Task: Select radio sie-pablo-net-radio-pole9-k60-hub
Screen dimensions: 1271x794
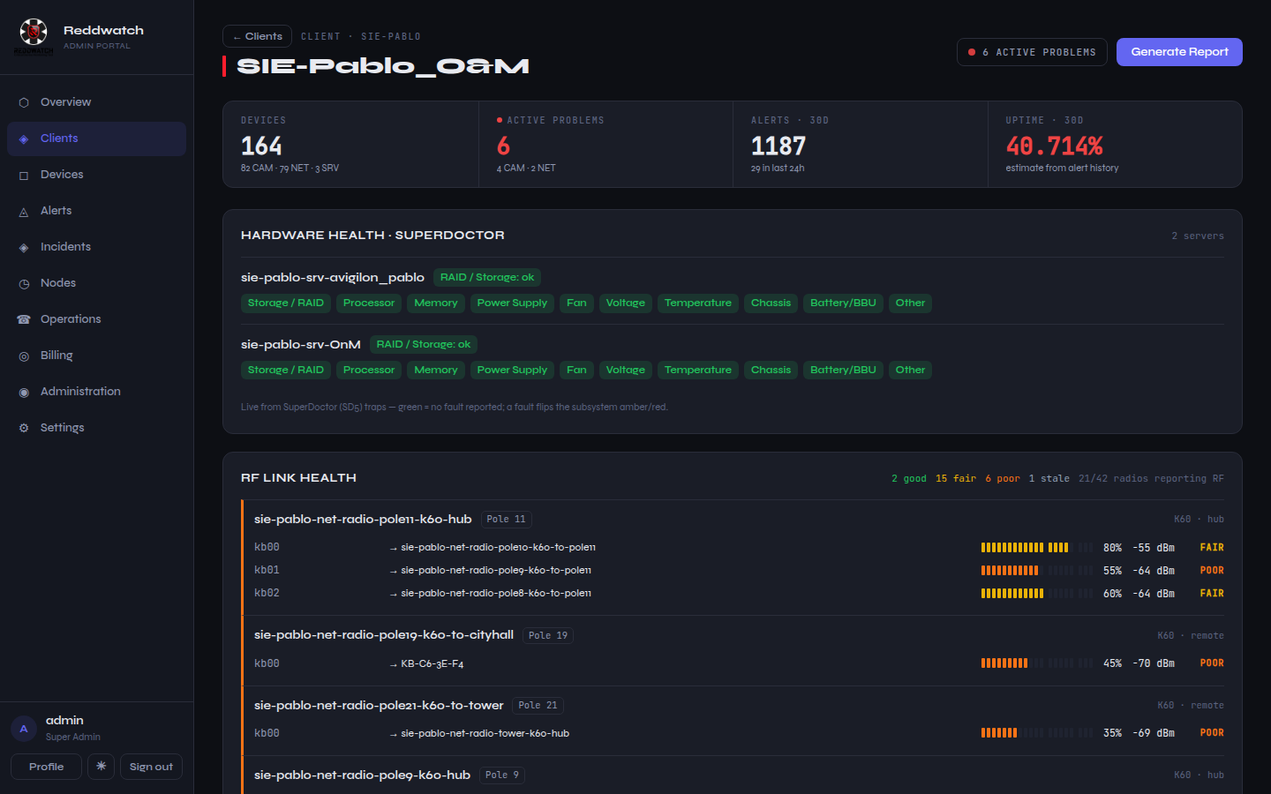Action: (362, 775)
